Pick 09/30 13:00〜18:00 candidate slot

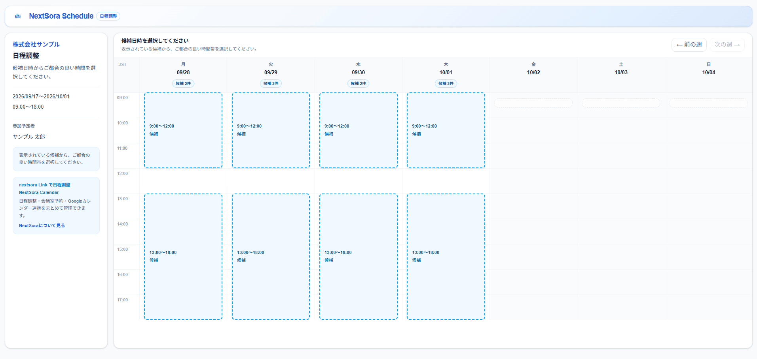click(x=359, y=257)
